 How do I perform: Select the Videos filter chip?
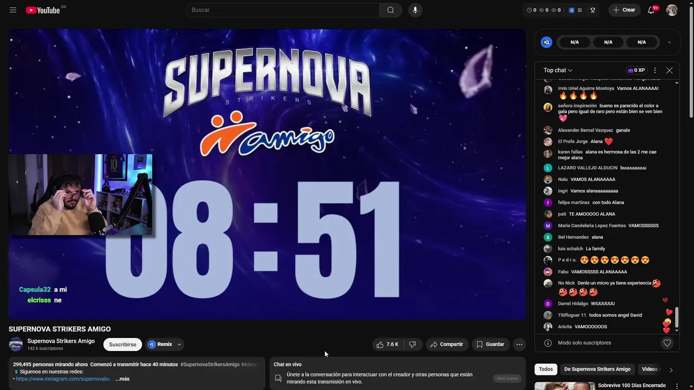tap(650, 369)
